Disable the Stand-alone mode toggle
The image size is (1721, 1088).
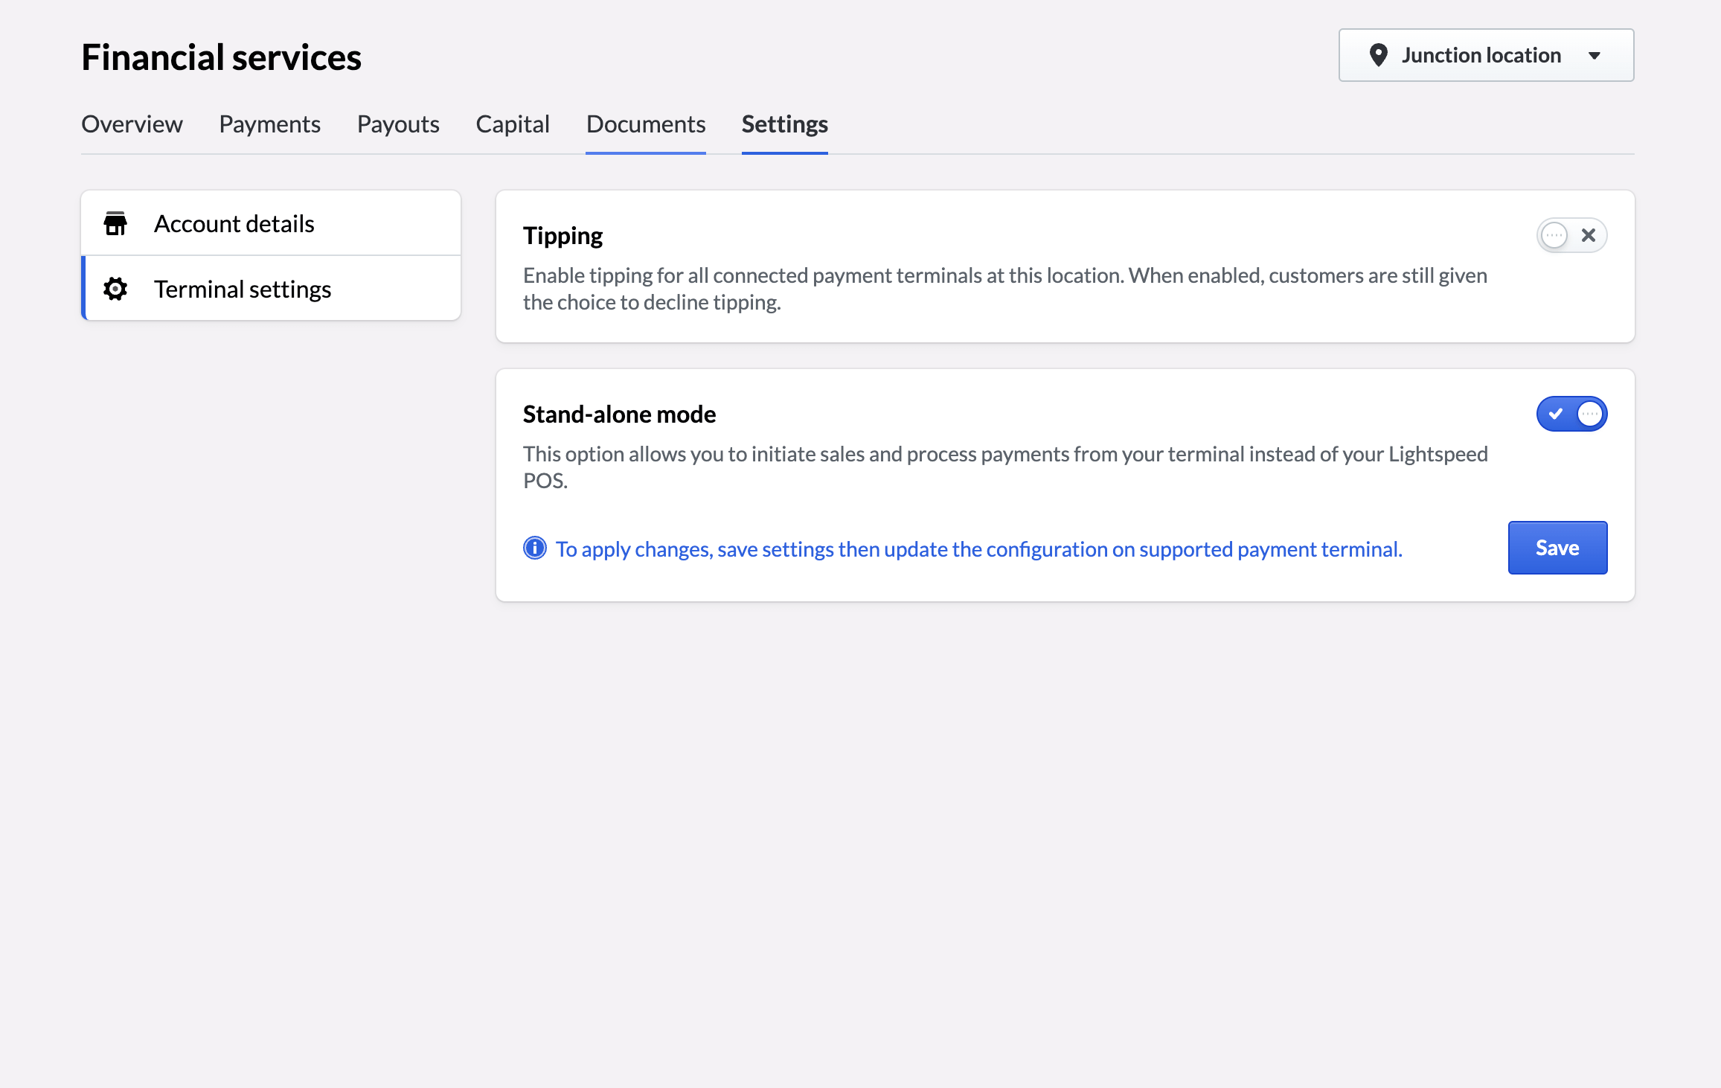[1571, 414]
